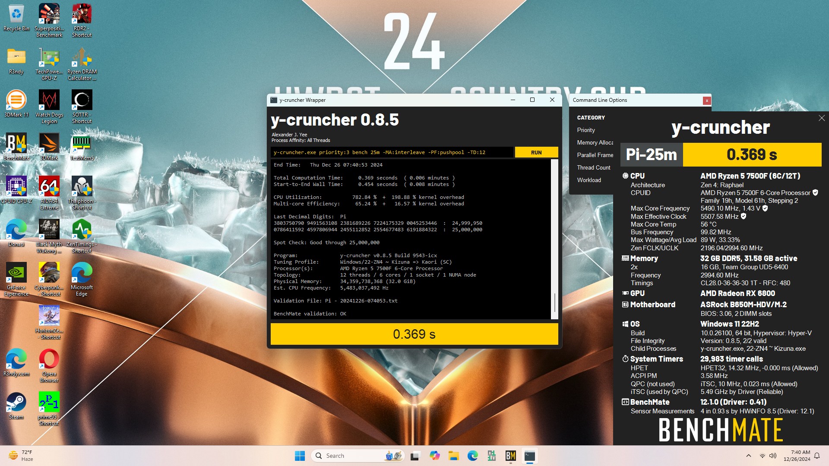Viewport: 829px width, 466px height.
Task: Open TestMem5 desktop icon
Action: click(x=82, y=147)
